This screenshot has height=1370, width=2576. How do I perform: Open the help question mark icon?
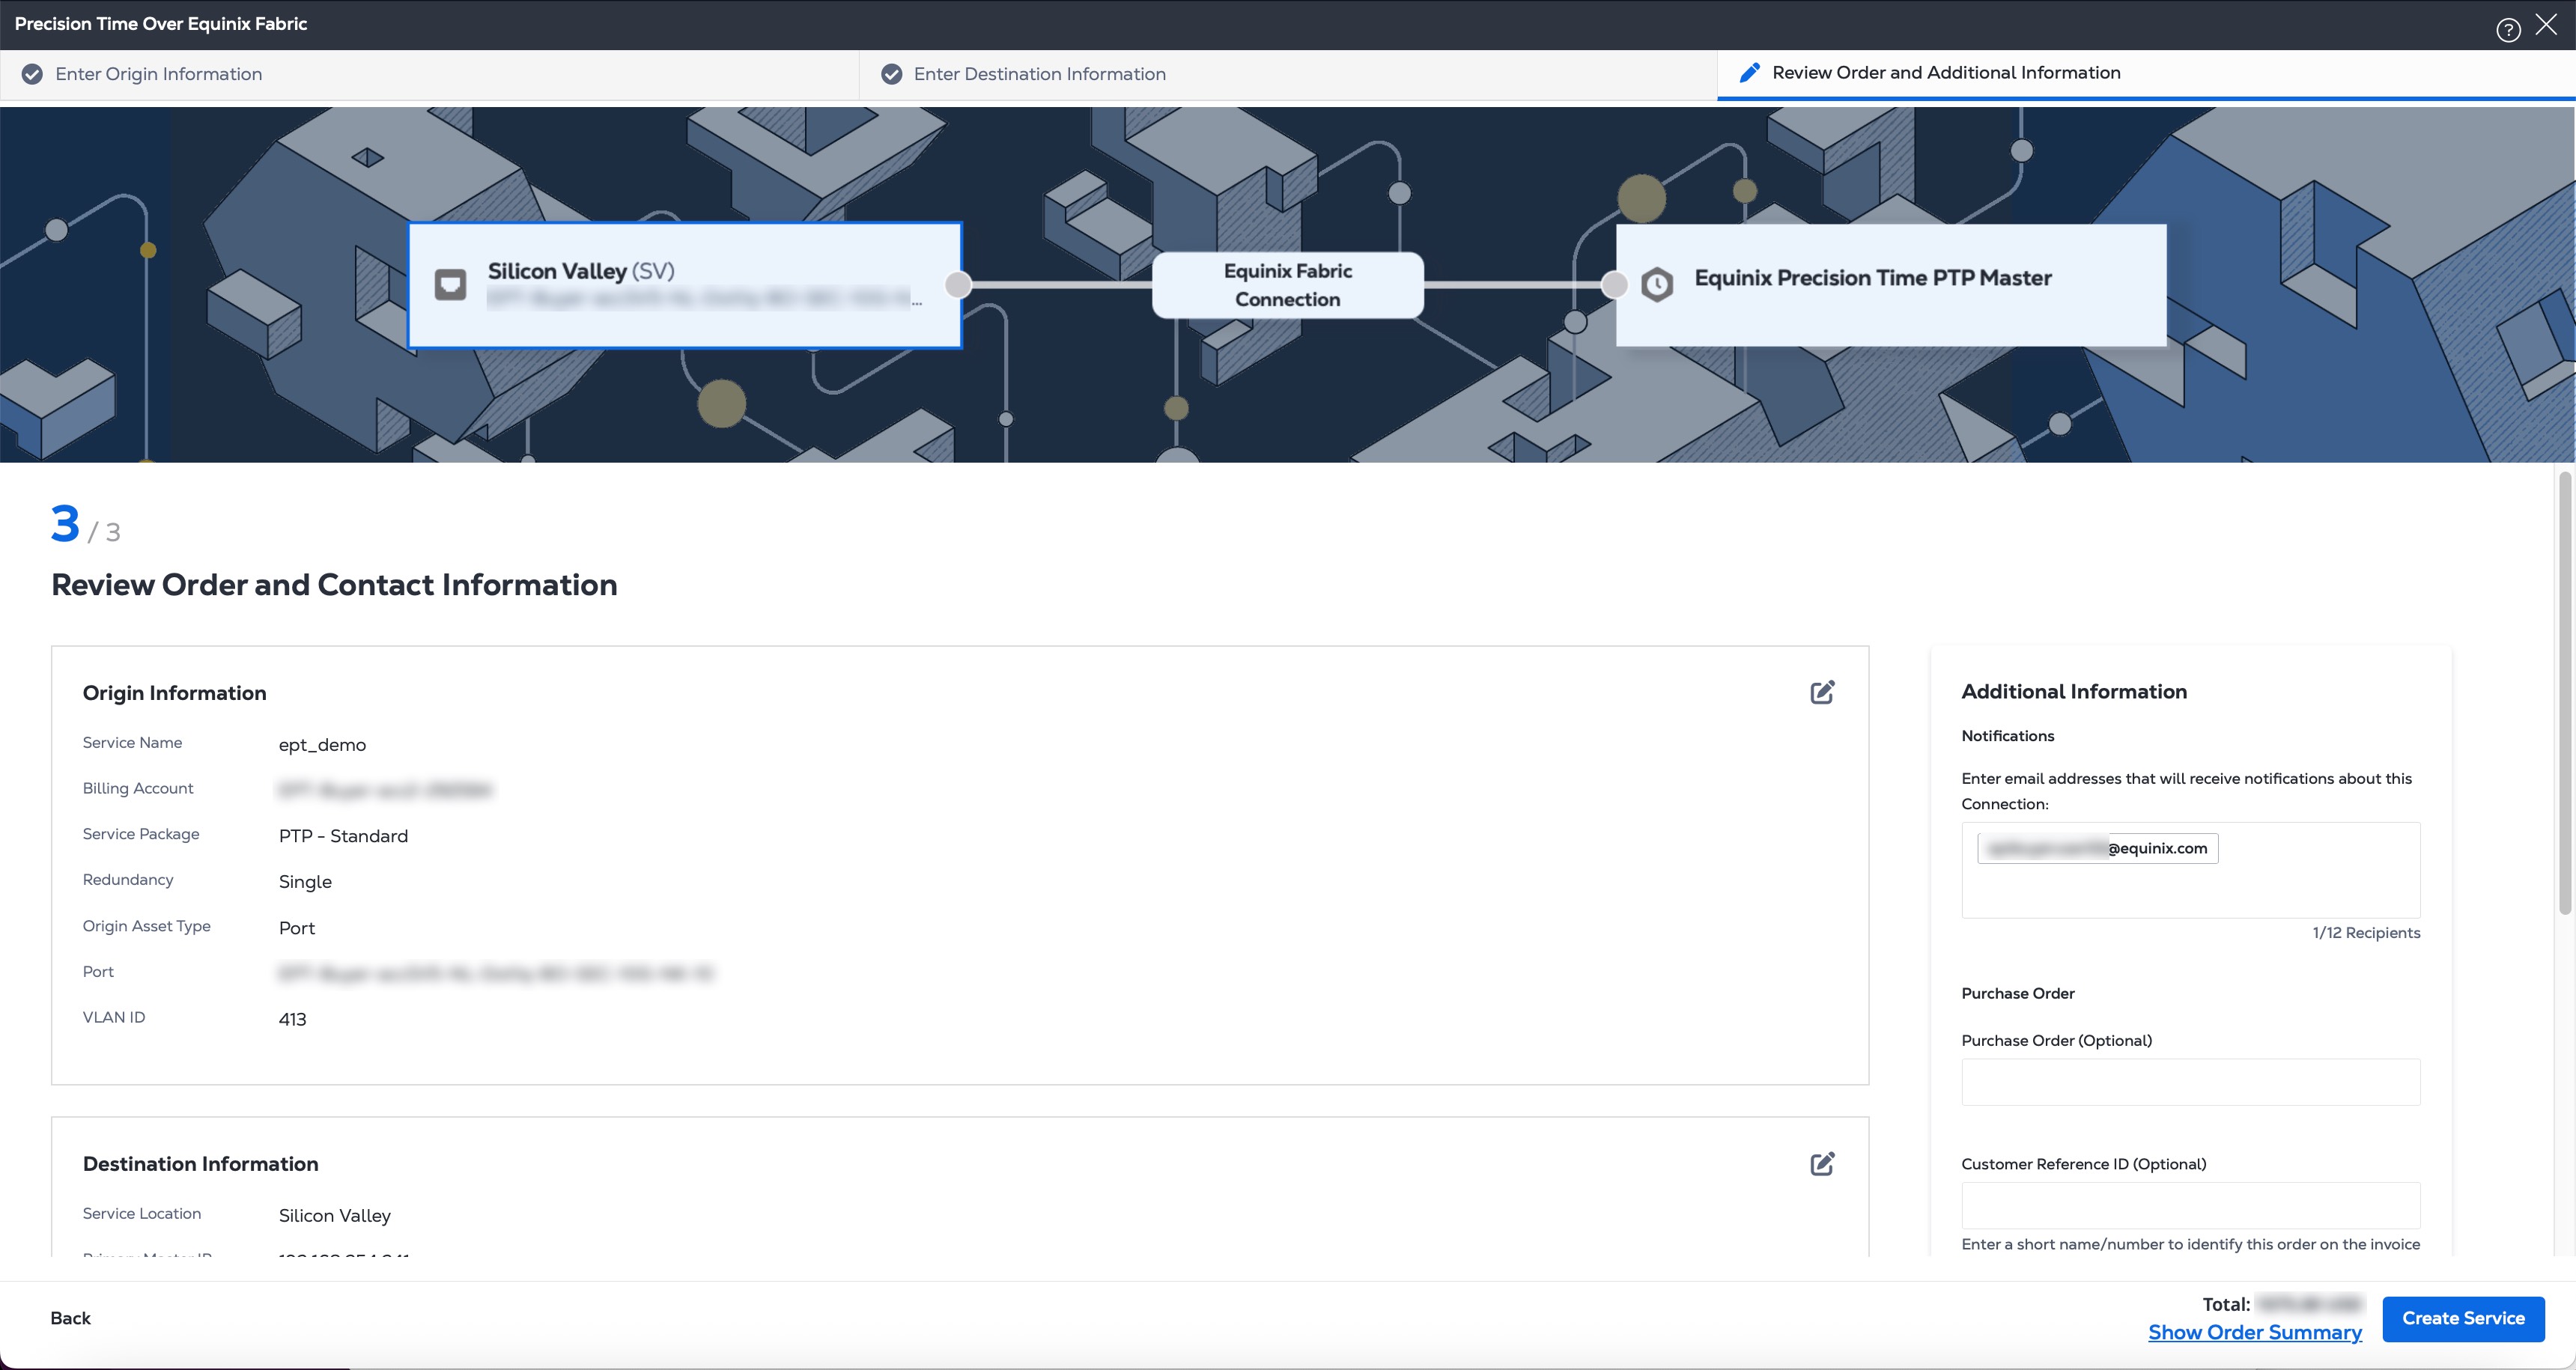[2508, 30]
